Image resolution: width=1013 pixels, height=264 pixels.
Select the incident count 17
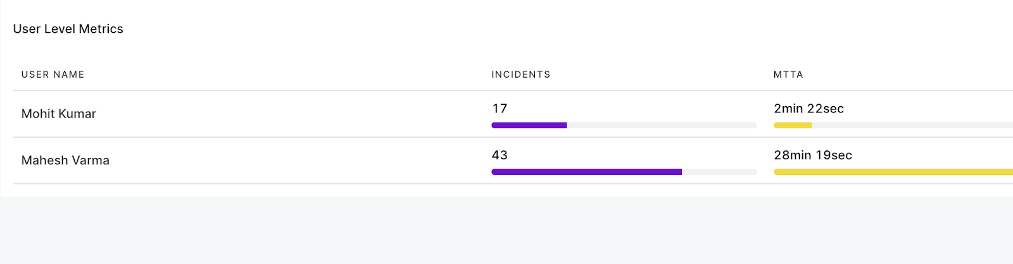500,109
